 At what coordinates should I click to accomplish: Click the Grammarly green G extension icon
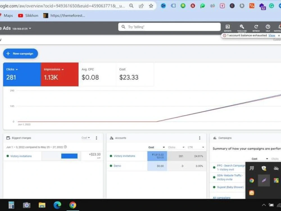point(271,6)
